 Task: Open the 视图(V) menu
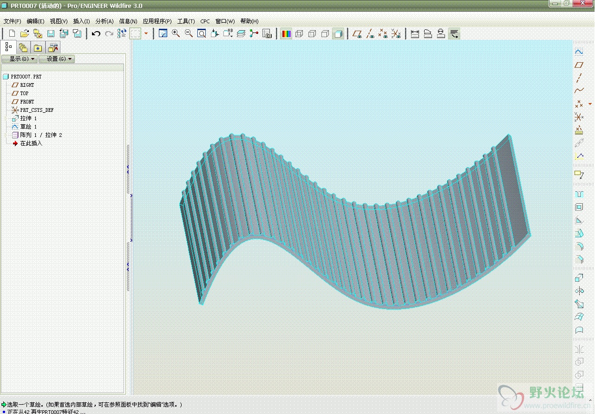[59, 21]
